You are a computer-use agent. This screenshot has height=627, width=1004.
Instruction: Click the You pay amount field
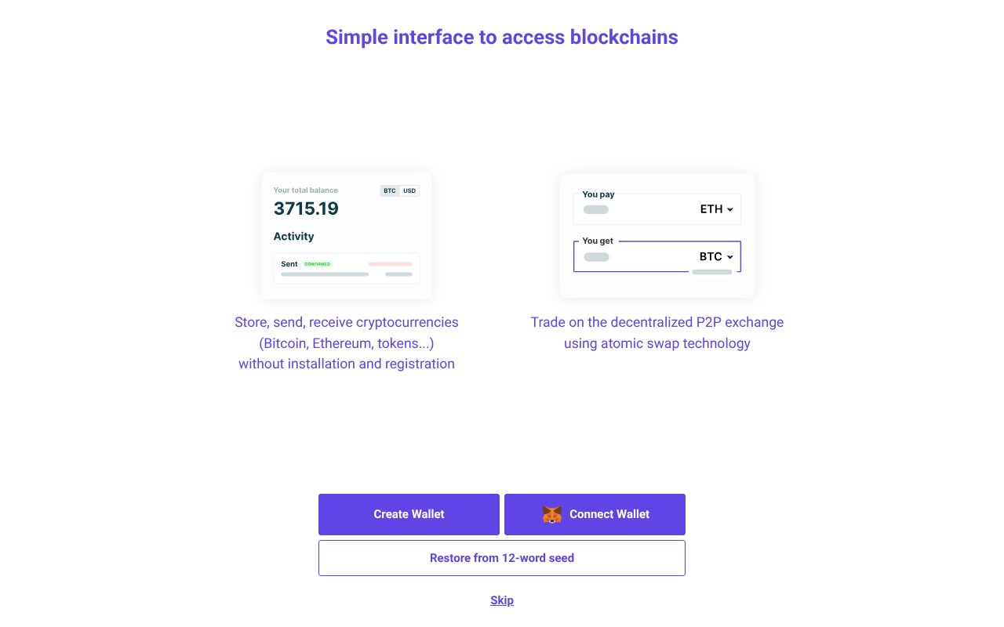pos(595,209)
